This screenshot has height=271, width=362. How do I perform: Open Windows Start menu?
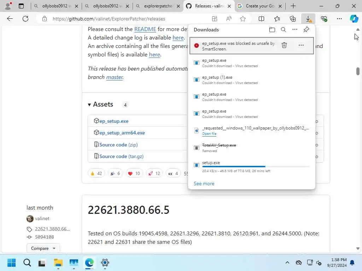tap(11, 263)
